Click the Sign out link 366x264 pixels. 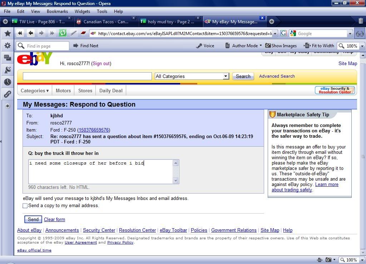click(x=101, y=64)
